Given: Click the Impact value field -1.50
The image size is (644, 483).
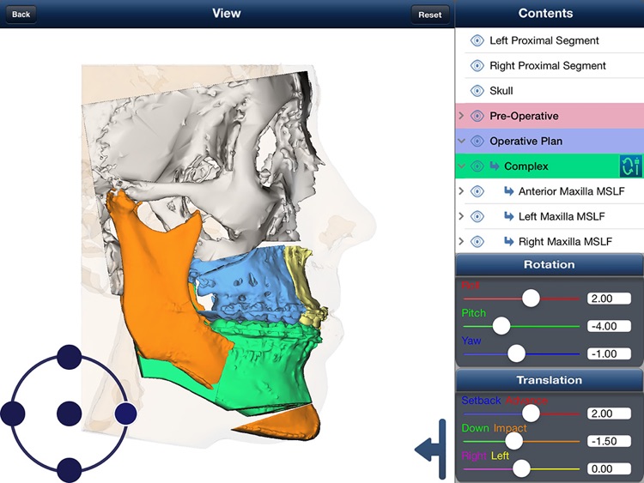Looking at the screenshot, I should pos(609,441).
